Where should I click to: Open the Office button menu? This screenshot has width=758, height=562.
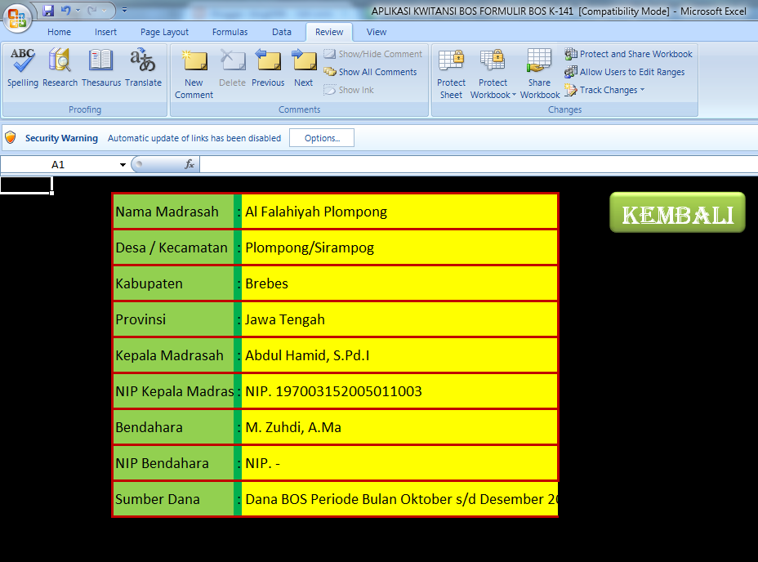17,18
